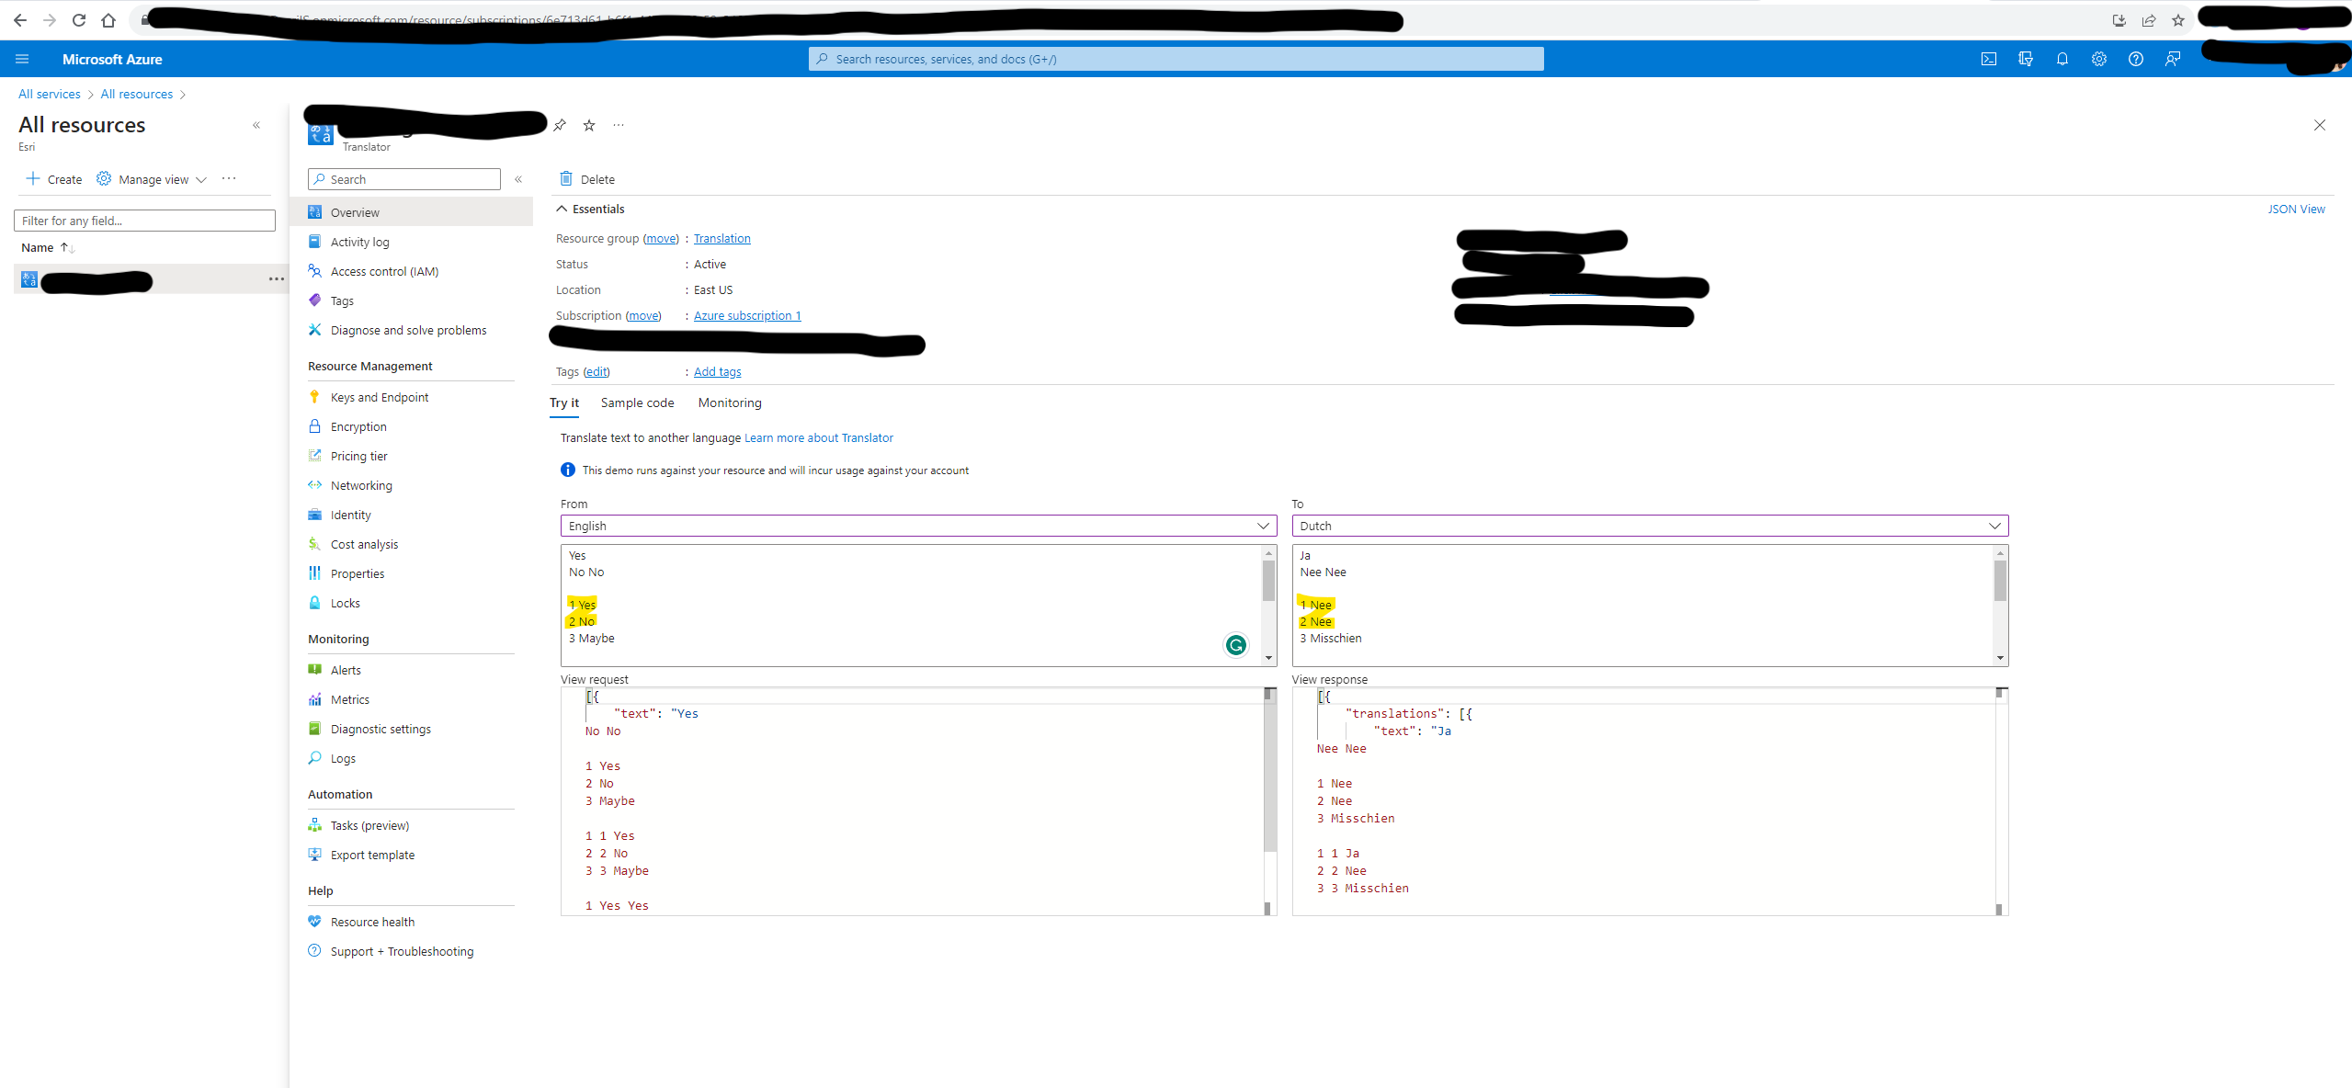Image resolution: width=2352 pixels, height=1088 pixels.
Task: Collapse the All resources panel
Action: click(x=256, y=125)
